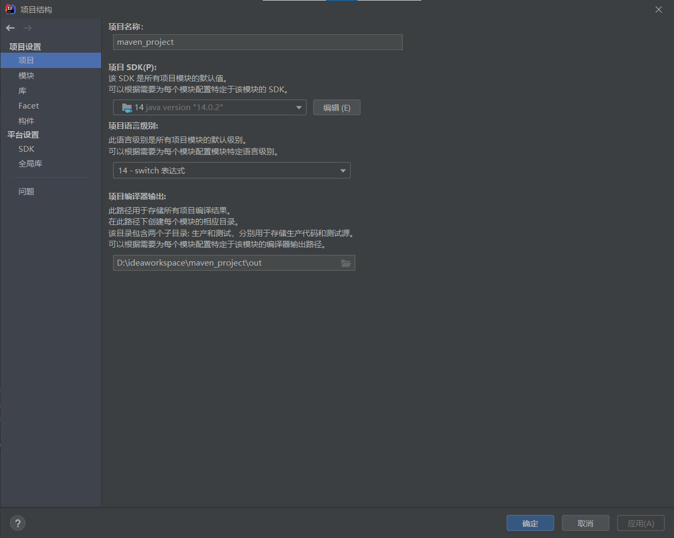Click the 应用(A) button
The width and height of the screenshot is (674, 538).
(x=641, y=523)
